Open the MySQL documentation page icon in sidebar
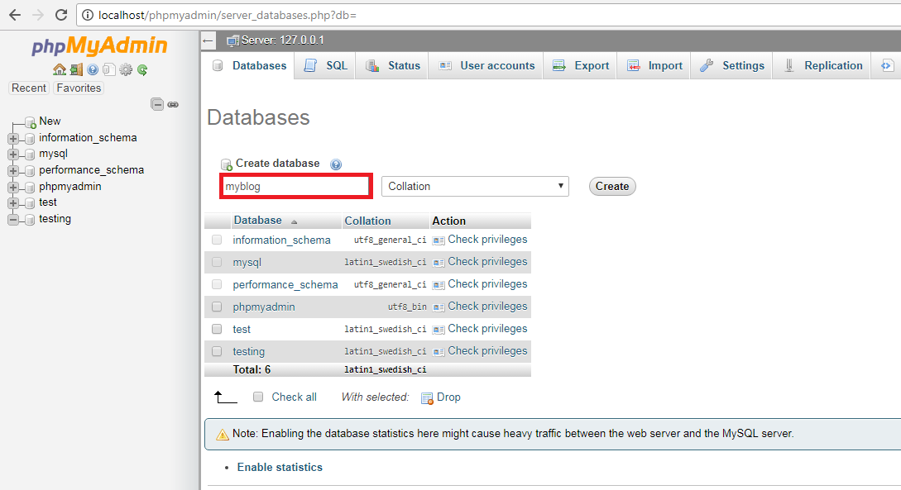Viewport: 901px width, 490px height. click(109, 70)
